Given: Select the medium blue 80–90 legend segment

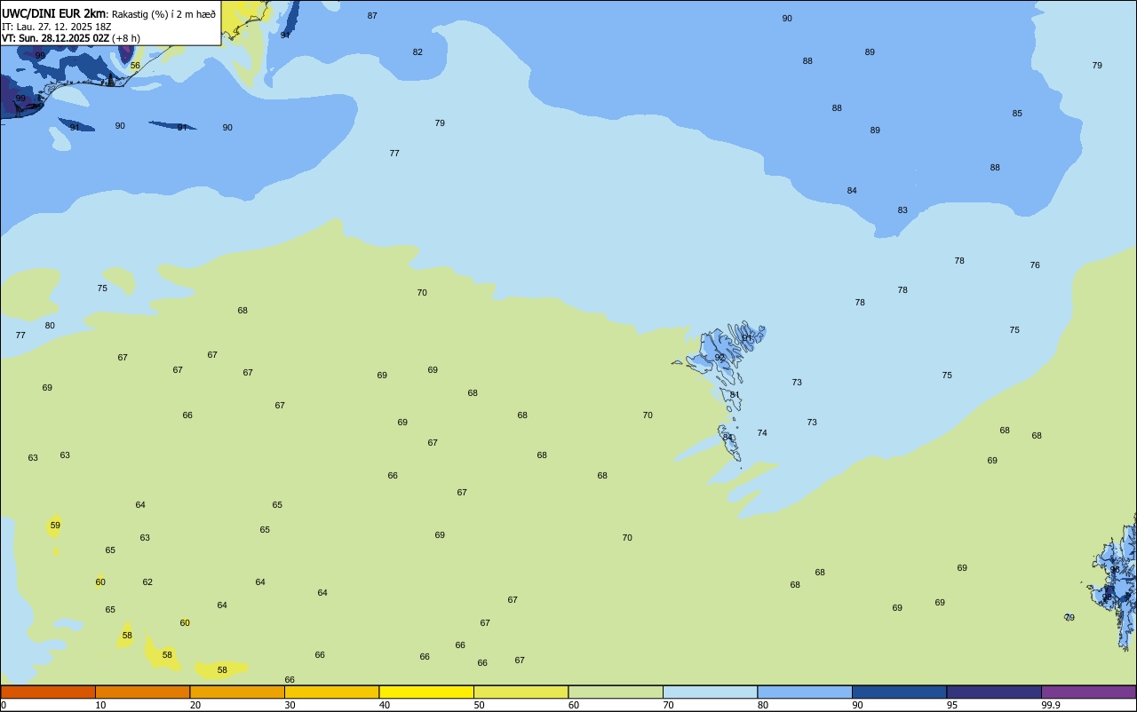Looking at the screenshot, I should [805, 692].
